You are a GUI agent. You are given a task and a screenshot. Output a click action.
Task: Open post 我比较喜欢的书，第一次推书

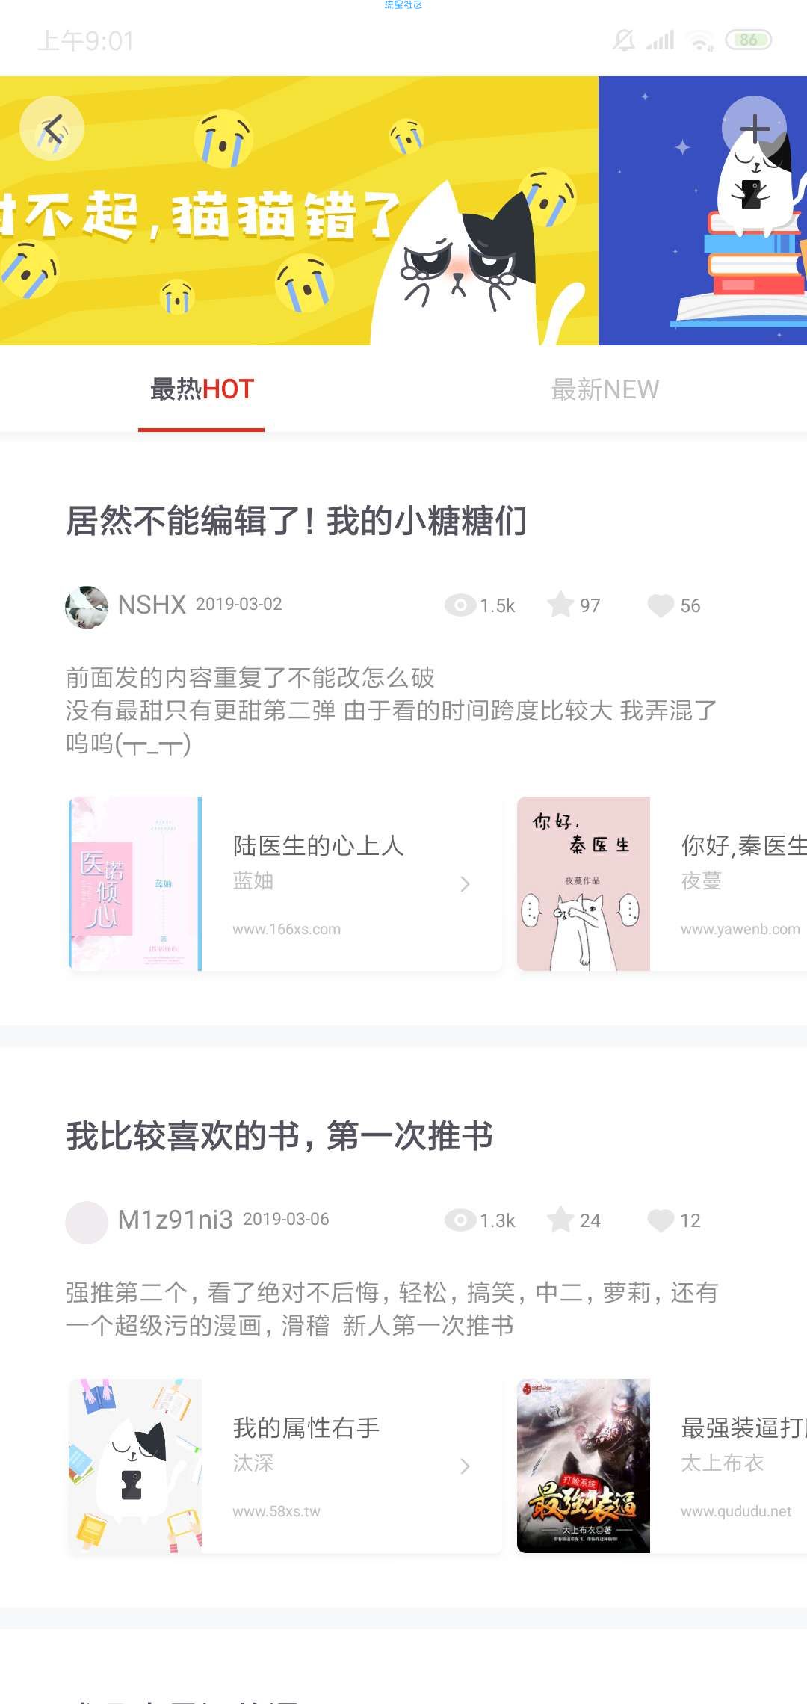tap(279, 1136)
